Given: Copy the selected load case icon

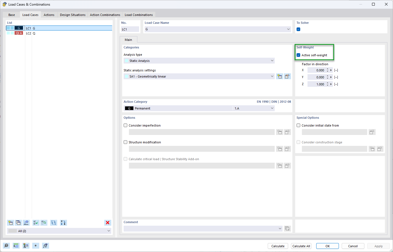Looking at the screenshot, I should coord(18,223).
